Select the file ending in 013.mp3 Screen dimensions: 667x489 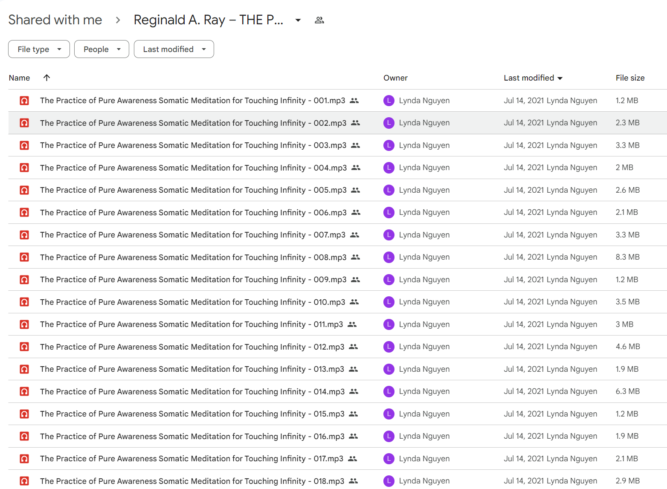[337, 369]
